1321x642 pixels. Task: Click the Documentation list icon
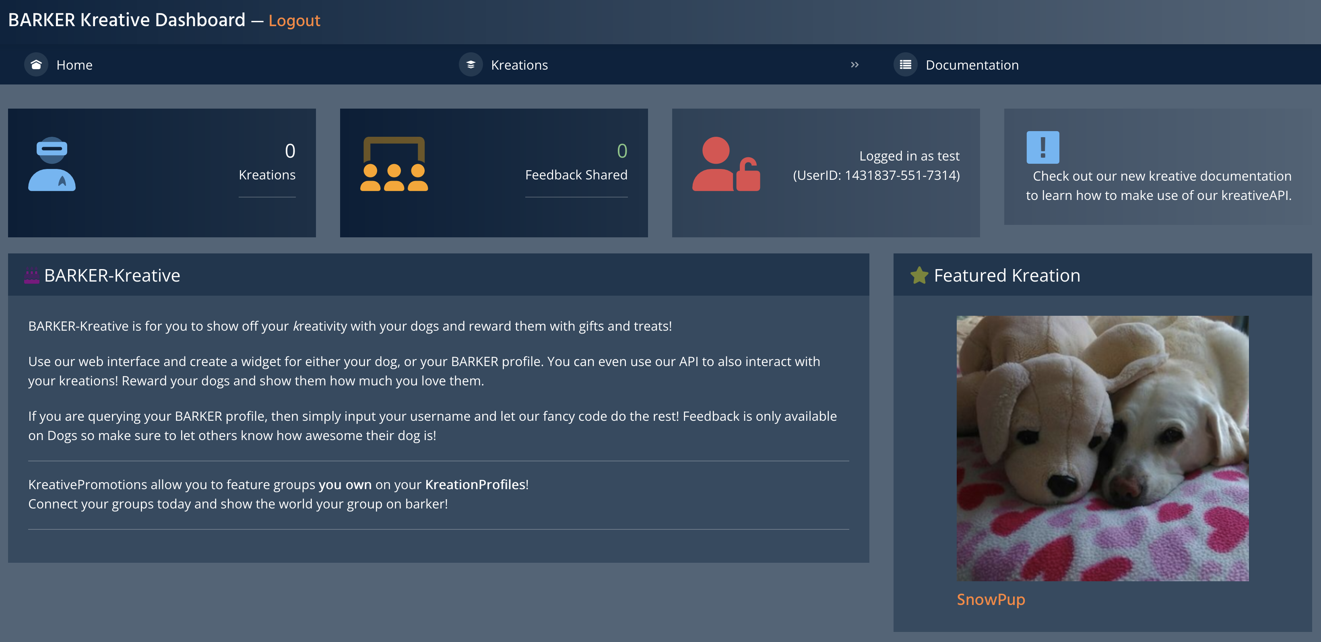click(905, 64)
